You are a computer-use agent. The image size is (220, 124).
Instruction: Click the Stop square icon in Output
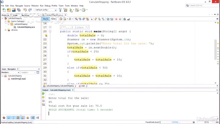tap(43, 101)
